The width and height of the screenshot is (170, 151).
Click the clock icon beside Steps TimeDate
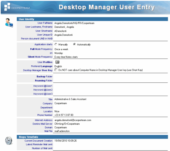pyautogui.click(x=9, y=141)
